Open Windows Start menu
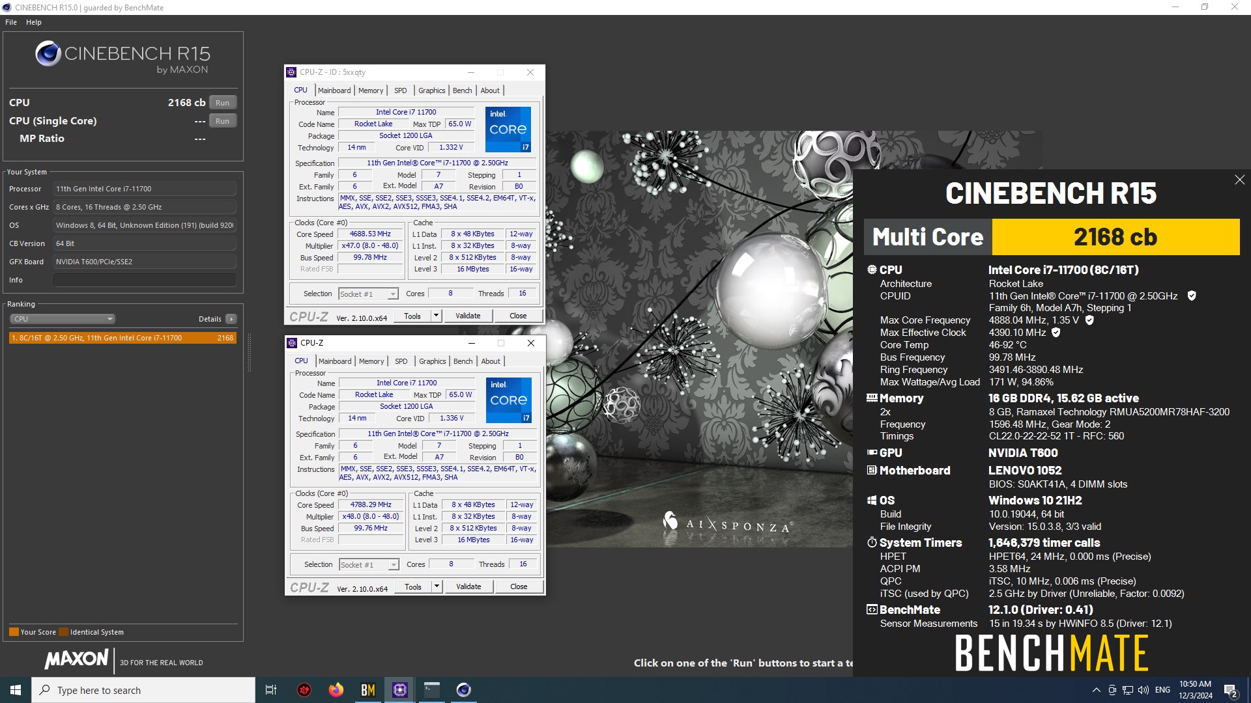Screen dimensions: 1251x703 (x=16, y=690)
